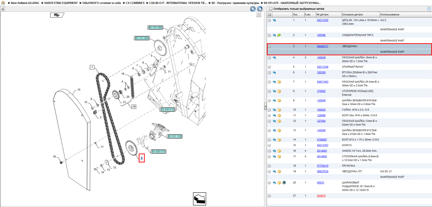The height and width of the screenshot is (207, 432).
Task: Add position 11 bolt with circle icon
Action: click(270, 115)
